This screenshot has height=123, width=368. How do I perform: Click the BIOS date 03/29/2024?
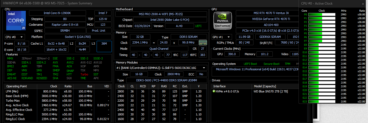[x=142, y=26]
